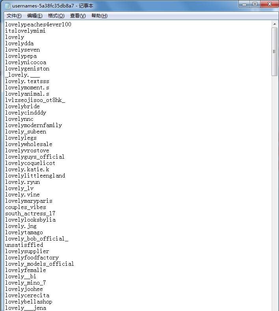Place cursor on the unsatisffied line

tap(24, 245)
